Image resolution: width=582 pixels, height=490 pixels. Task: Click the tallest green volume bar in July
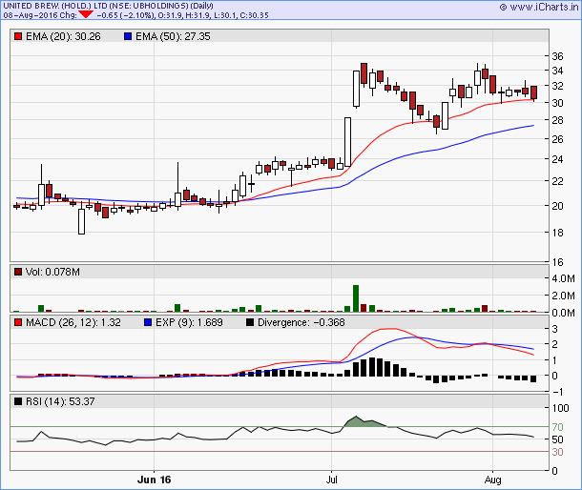pos(356,298)
